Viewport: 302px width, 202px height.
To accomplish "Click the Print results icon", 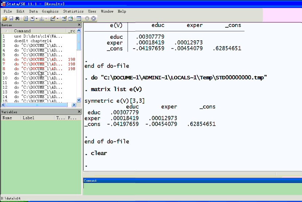I will [17, 19].
